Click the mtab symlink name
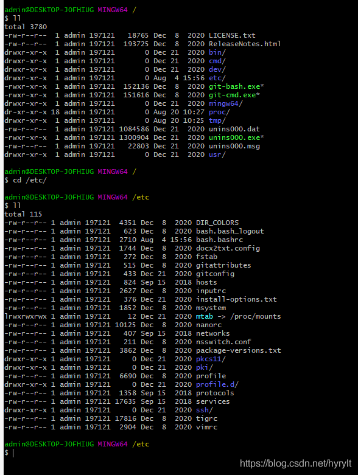The image size is (358, 475). [x=205, y=316]
